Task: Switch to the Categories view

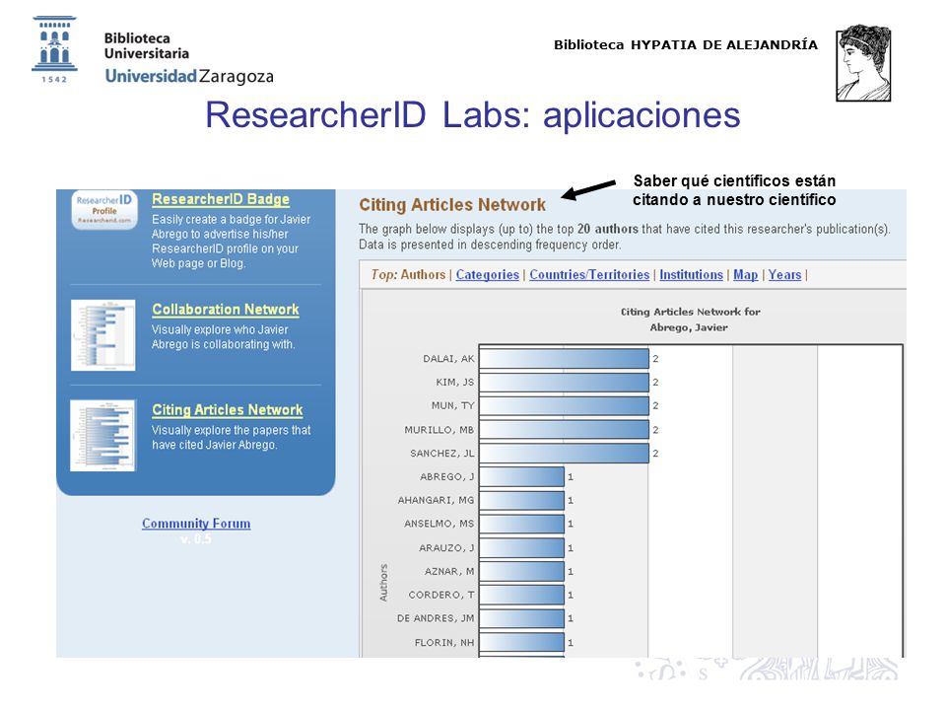Action: click(x=488, y=275)
